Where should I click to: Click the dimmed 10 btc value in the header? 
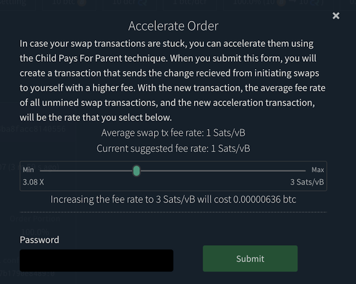point(69,2)
